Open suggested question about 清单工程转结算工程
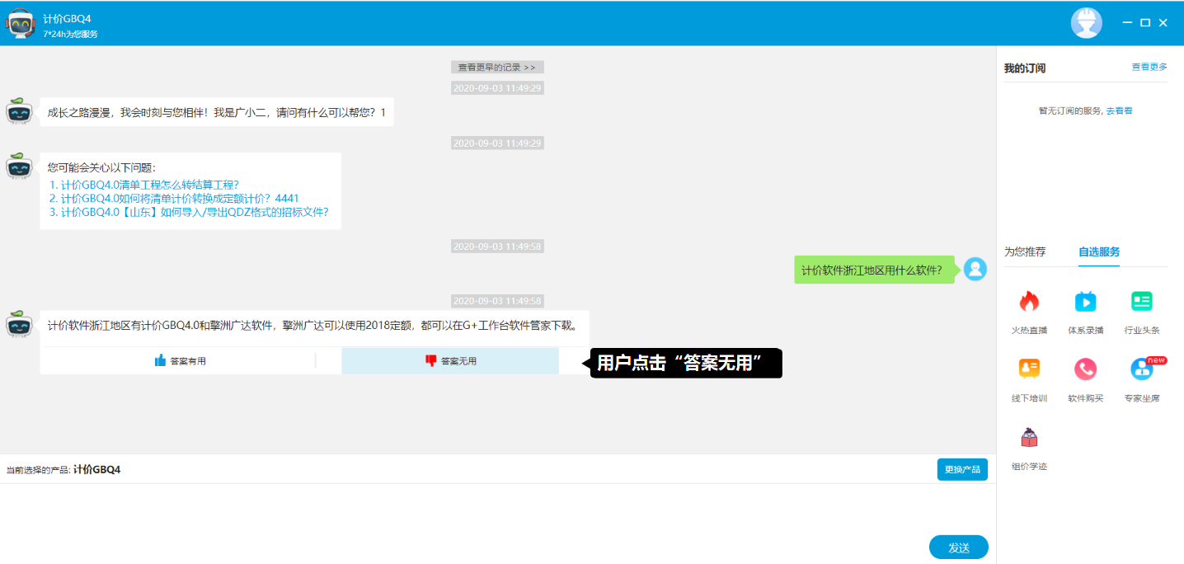The image size is (1184, 564). coord(149,185)
